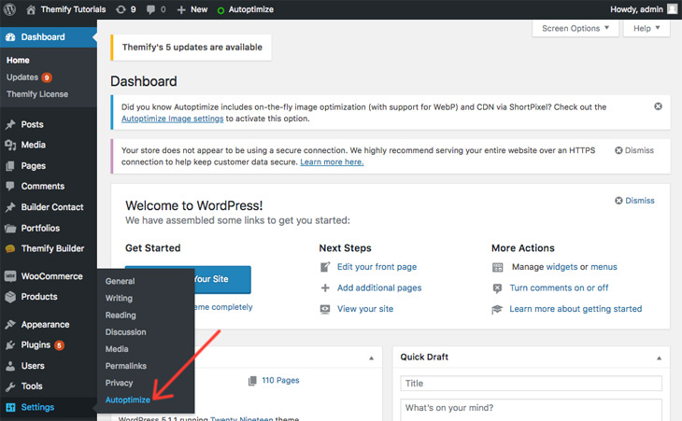Click the Pages icon in the sidebar
682x421 pixels.
pos(10,166)
